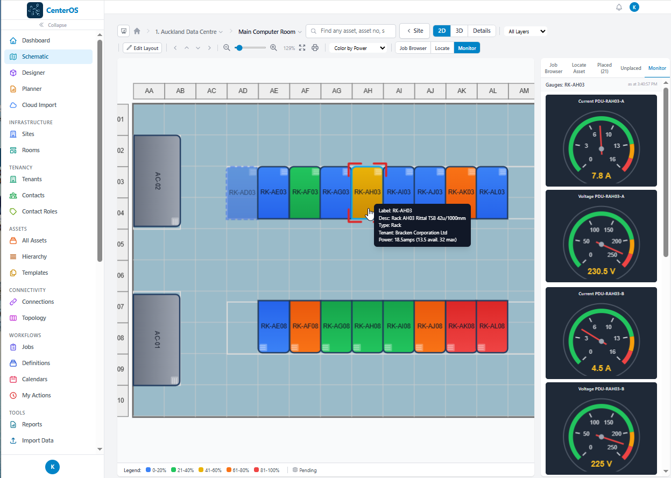This screenshot has width=671, height=478.
Task: Click the zoom in magnifier icon
Action: point(273,48)
